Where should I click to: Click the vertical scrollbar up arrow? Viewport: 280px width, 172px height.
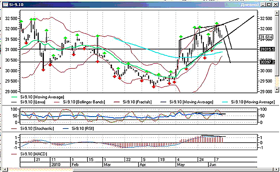pyautogui.click(x=277, y=13)
